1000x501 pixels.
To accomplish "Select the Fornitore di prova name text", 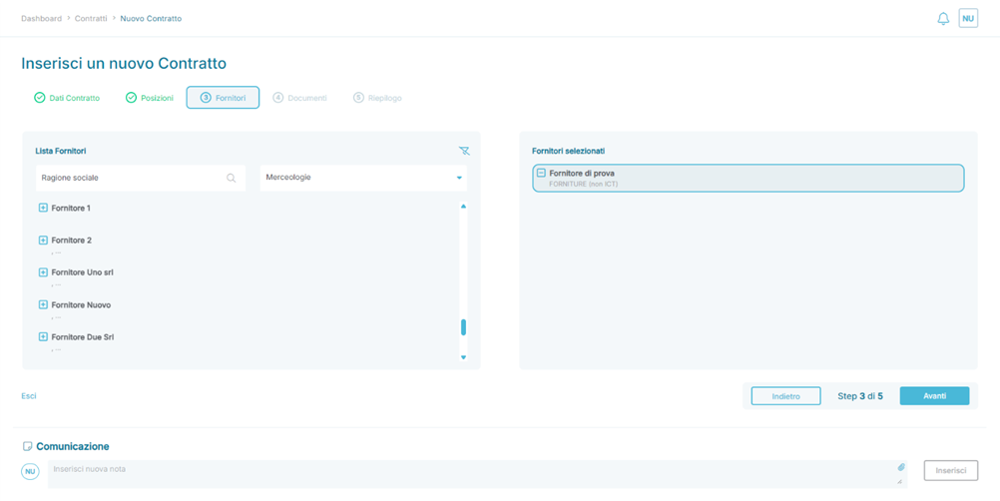I will tap(582, 173).
